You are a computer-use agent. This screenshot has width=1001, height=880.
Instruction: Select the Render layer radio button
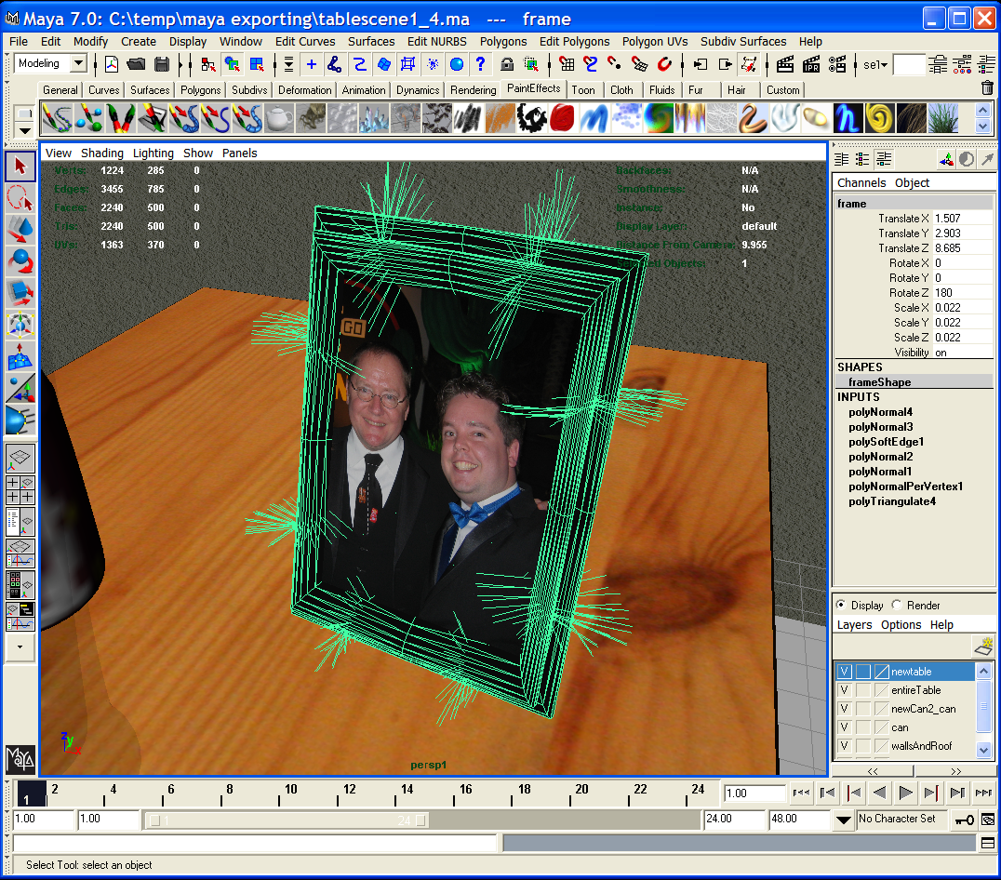tap(897, 605)
